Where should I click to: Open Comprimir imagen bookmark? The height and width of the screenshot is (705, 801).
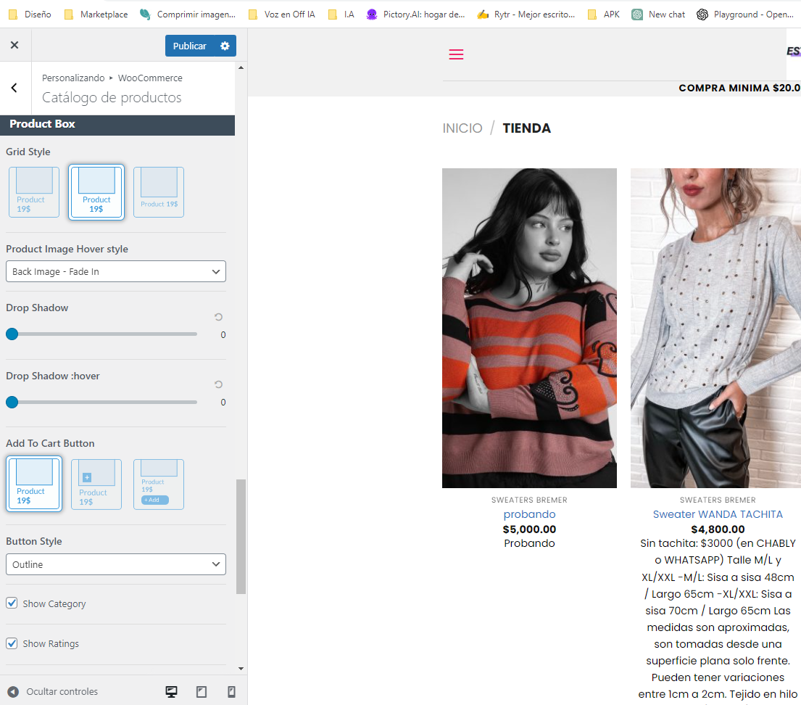pos(188,15)
